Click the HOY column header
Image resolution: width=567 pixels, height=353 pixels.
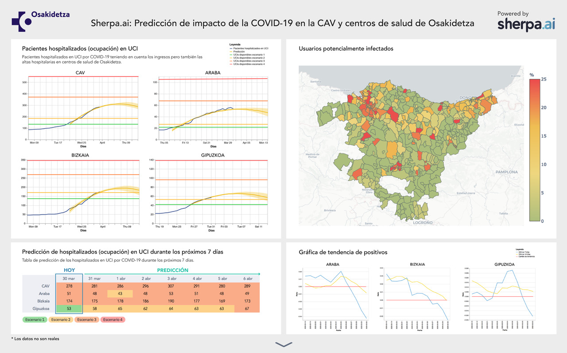(x=69, y=270)
